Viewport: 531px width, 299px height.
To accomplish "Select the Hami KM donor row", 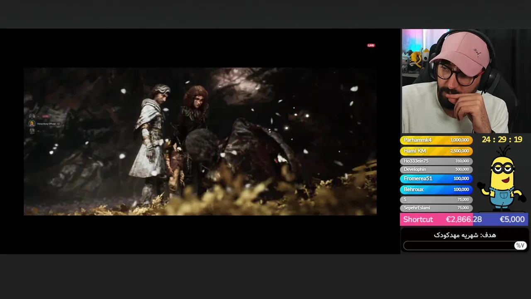I will pyautogui.click(x=436, y=151).
